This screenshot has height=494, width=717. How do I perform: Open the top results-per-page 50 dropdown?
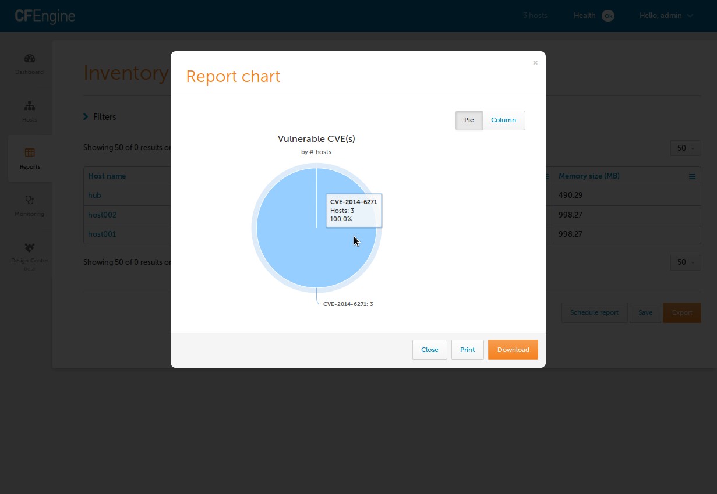[x=685, y=148]
